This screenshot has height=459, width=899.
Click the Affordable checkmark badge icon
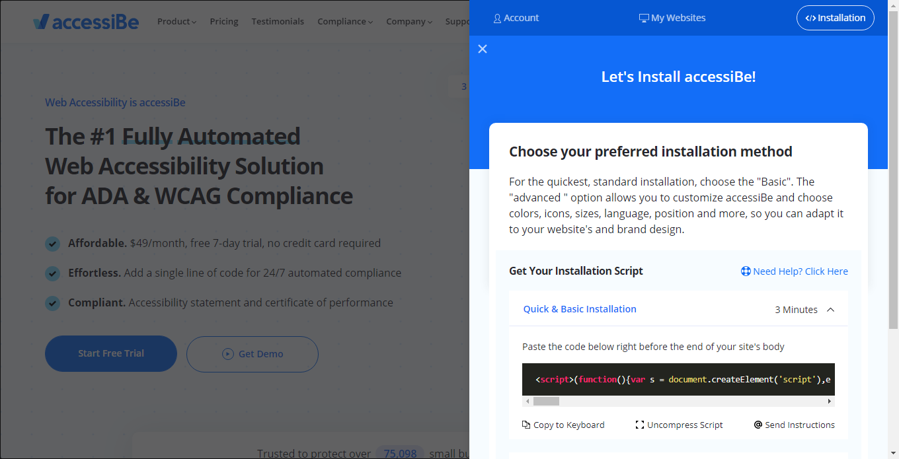[x=53, y=244]
